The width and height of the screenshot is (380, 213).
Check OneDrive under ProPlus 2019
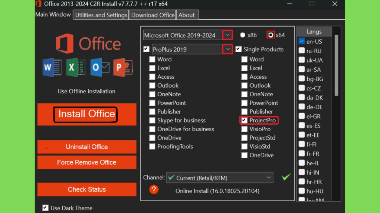(152, 138)
